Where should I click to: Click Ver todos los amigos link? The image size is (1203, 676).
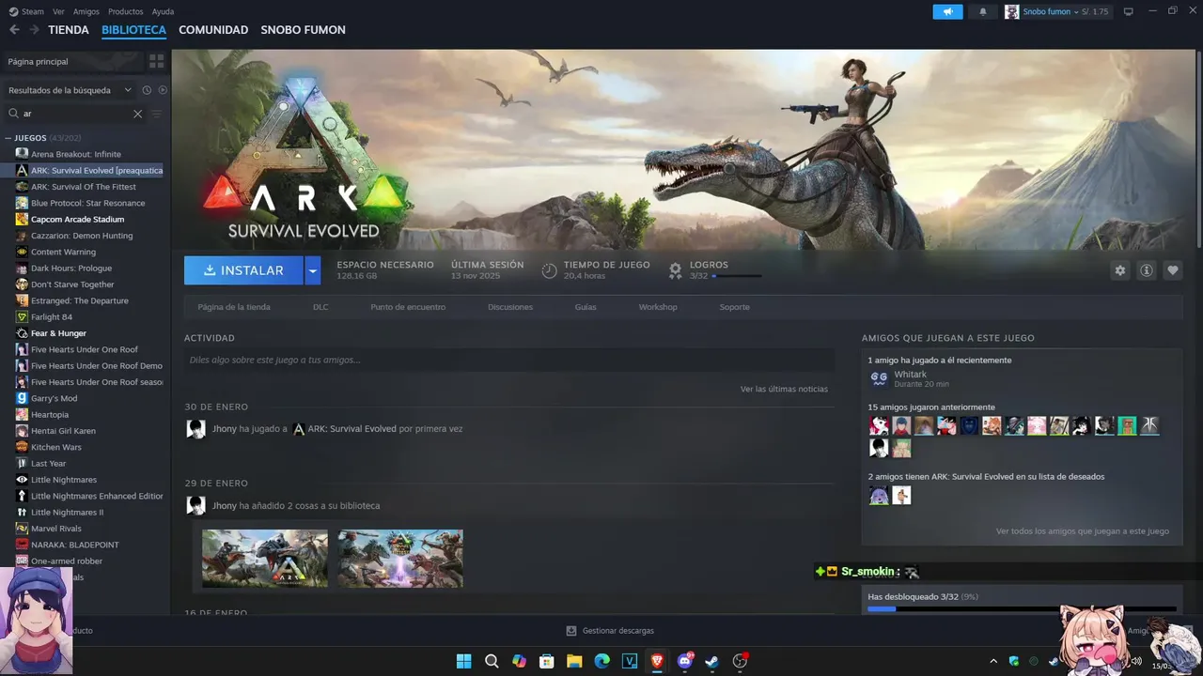point(1083,531)
